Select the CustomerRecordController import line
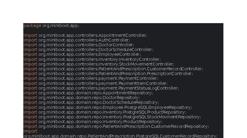This screenshot has height=138, width=247. (x=113, y=69)
